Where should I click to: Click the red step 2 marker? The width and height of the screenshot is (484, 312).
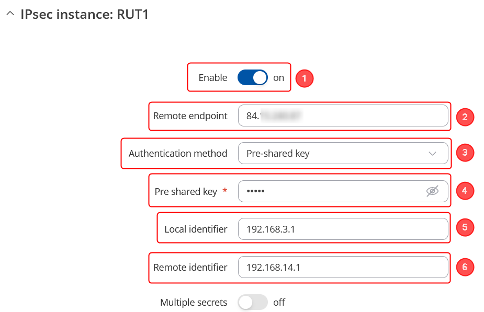465,117
